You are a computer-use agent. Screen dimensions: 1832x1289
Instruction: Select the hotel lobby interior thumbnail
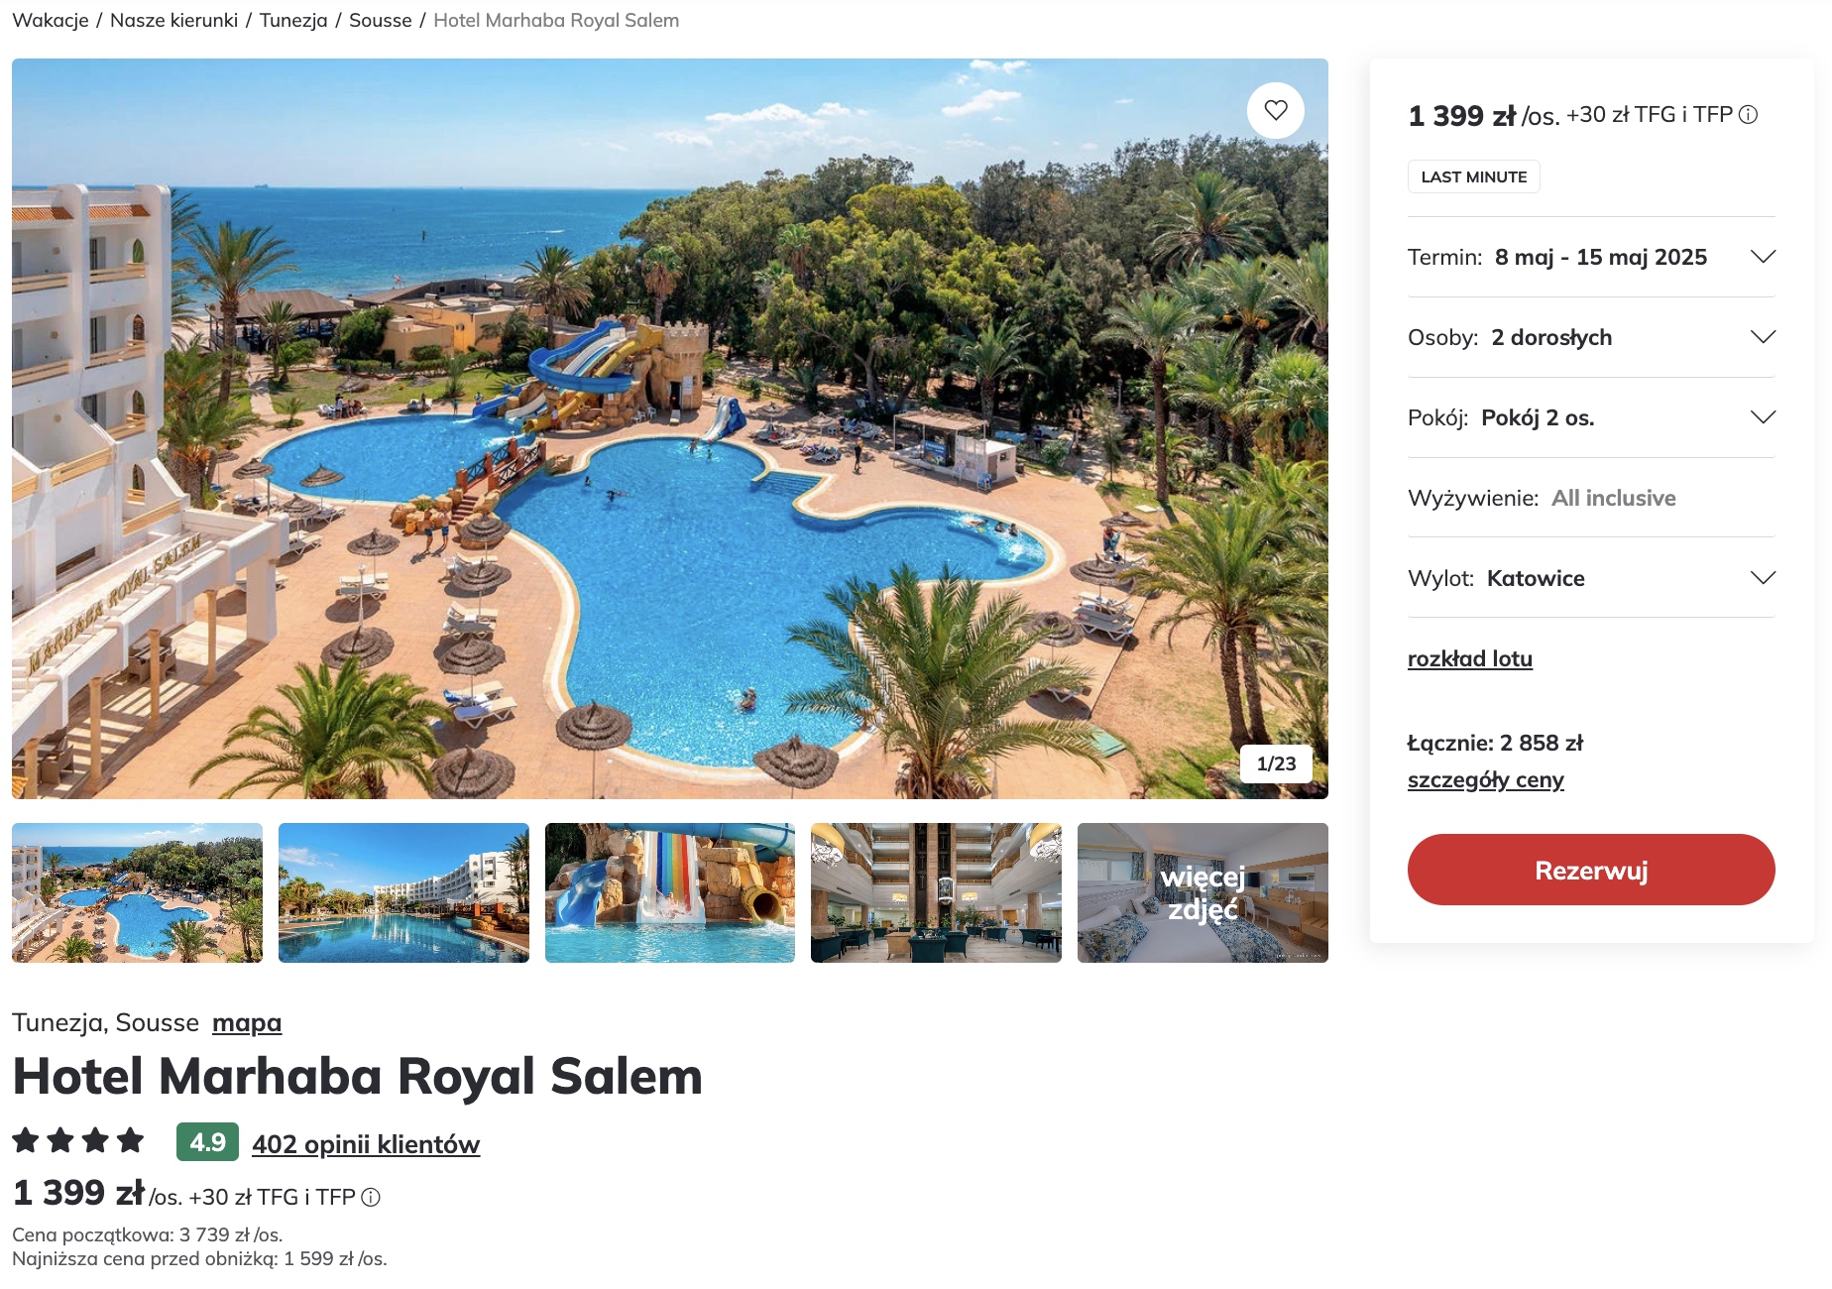tap(936, 892)
